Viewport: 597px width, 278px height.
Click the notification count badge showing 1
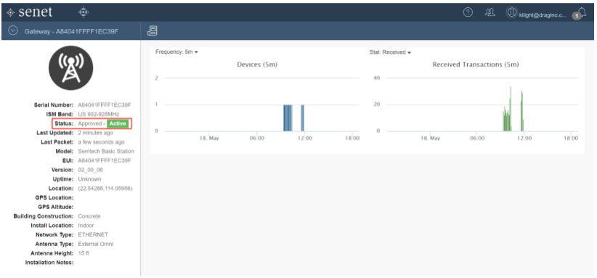[x=577, y=16]
